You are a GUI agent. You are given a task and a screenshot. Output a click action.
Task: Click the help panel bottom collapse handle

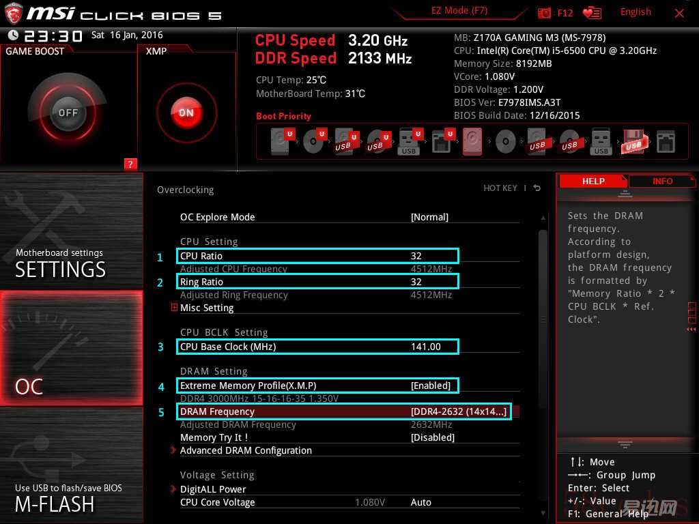tap(625, 444)
